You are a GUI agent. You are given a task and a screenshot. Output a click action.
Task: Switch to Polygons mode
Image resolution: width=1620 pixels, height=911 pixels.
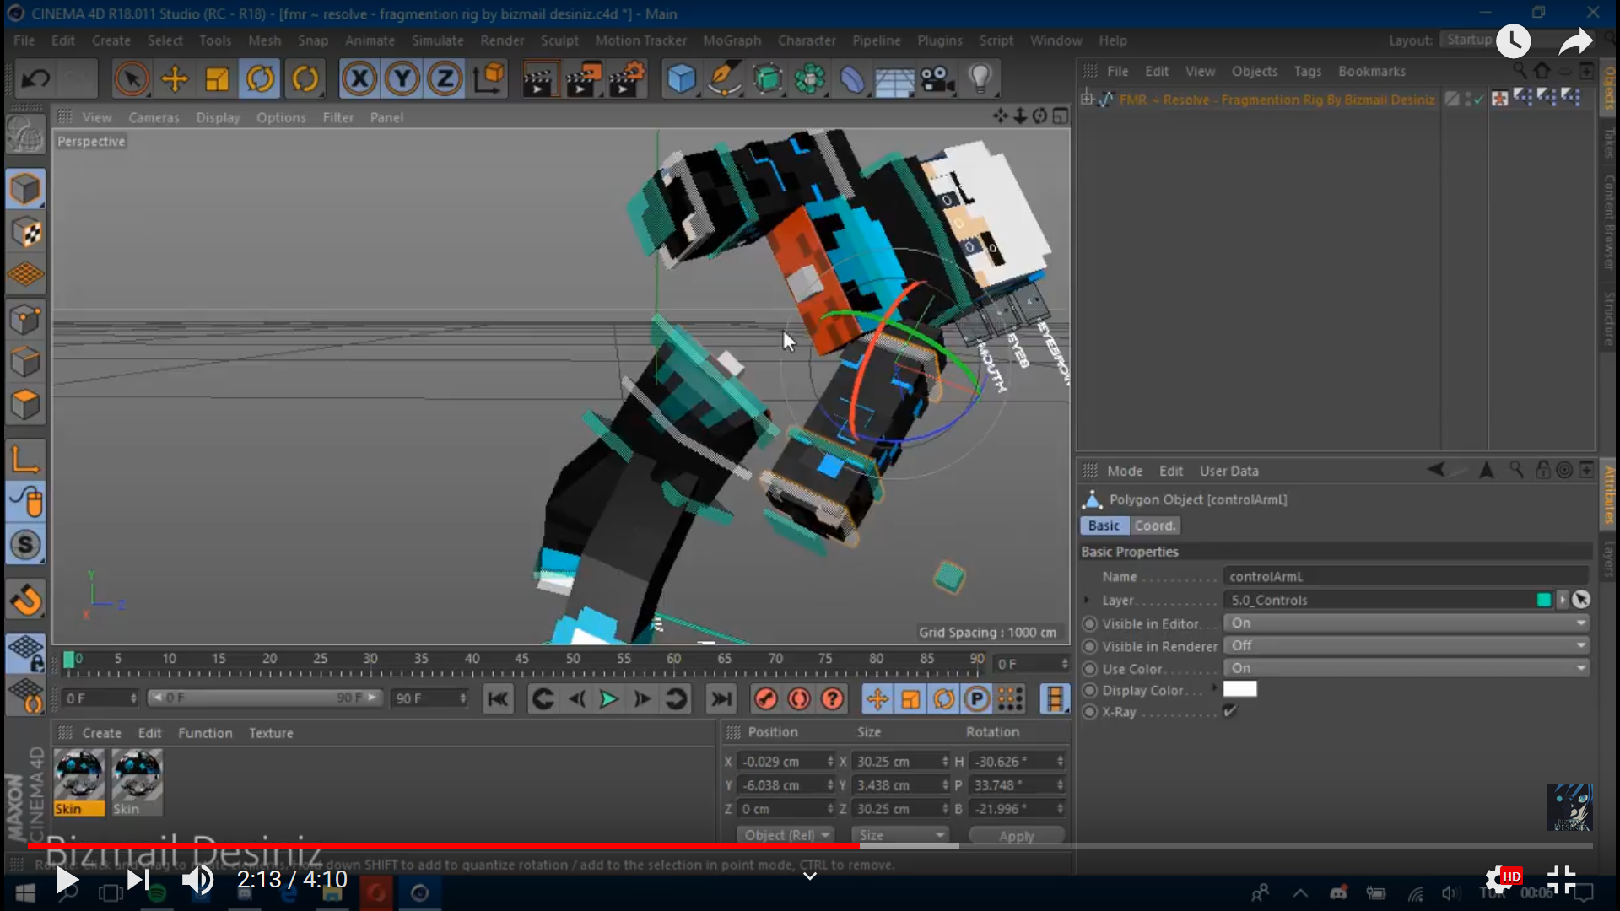[25, 406]
